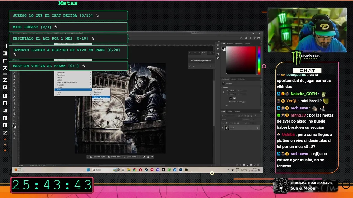Open Galería de efectos Desenfocar entry
The image size is (353, 198).
pyautogui.click(x=73, y=82)
